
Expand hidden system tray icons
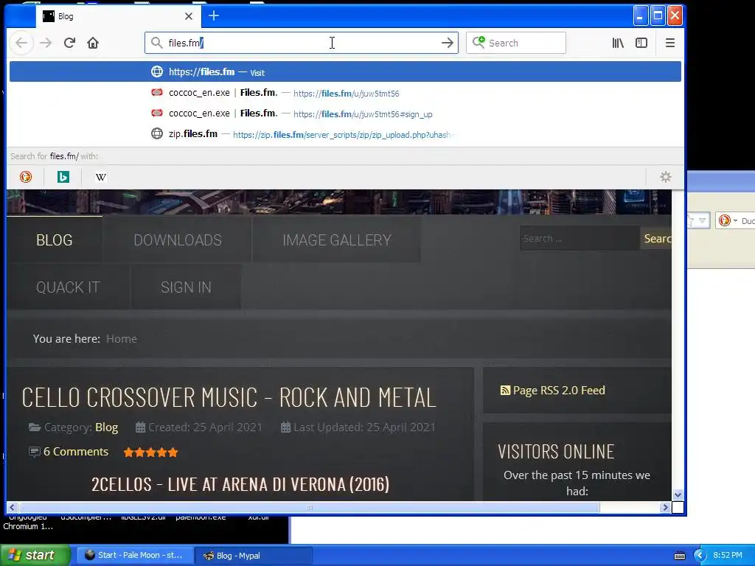[699, 556]
